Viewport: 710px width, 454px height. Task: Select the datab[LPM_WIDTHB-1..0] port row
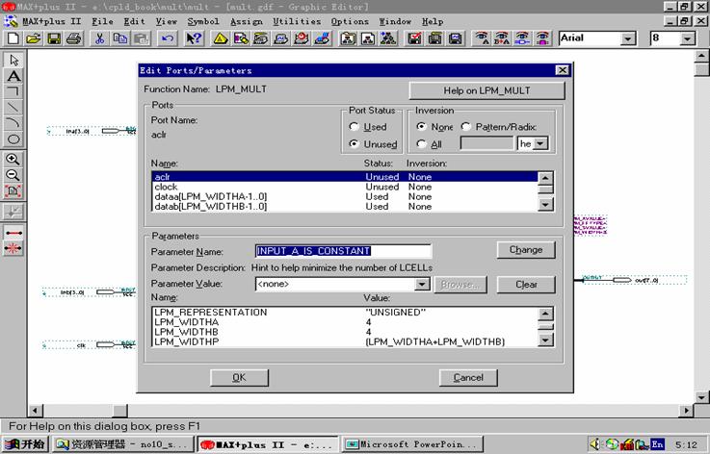click(345, 207)
